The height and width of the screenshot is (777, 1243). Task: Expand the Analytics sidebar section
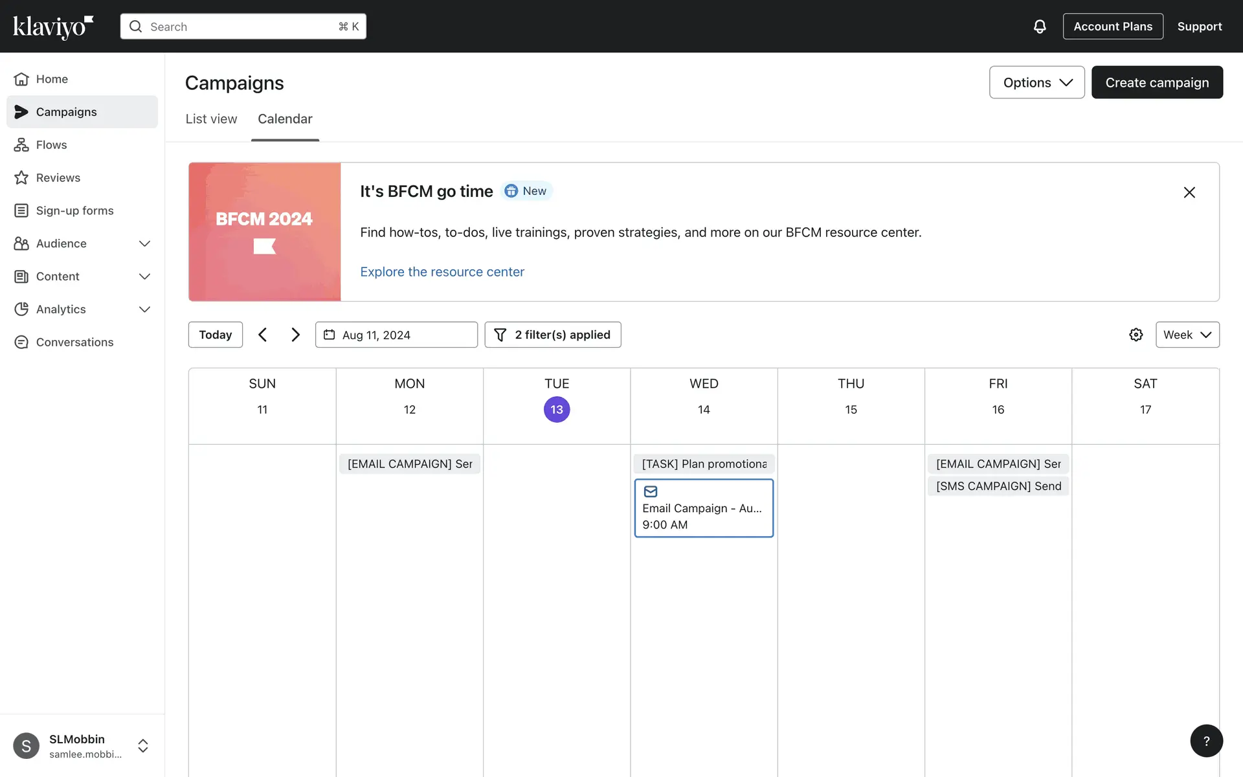(144, 310)
